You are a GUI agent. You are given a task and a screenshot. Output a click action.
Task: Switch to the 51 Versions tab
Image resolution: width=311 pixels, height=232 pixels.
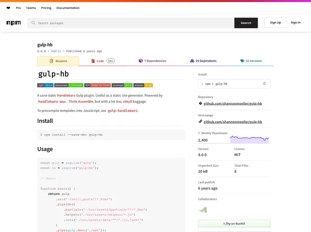tap(251, 61)
